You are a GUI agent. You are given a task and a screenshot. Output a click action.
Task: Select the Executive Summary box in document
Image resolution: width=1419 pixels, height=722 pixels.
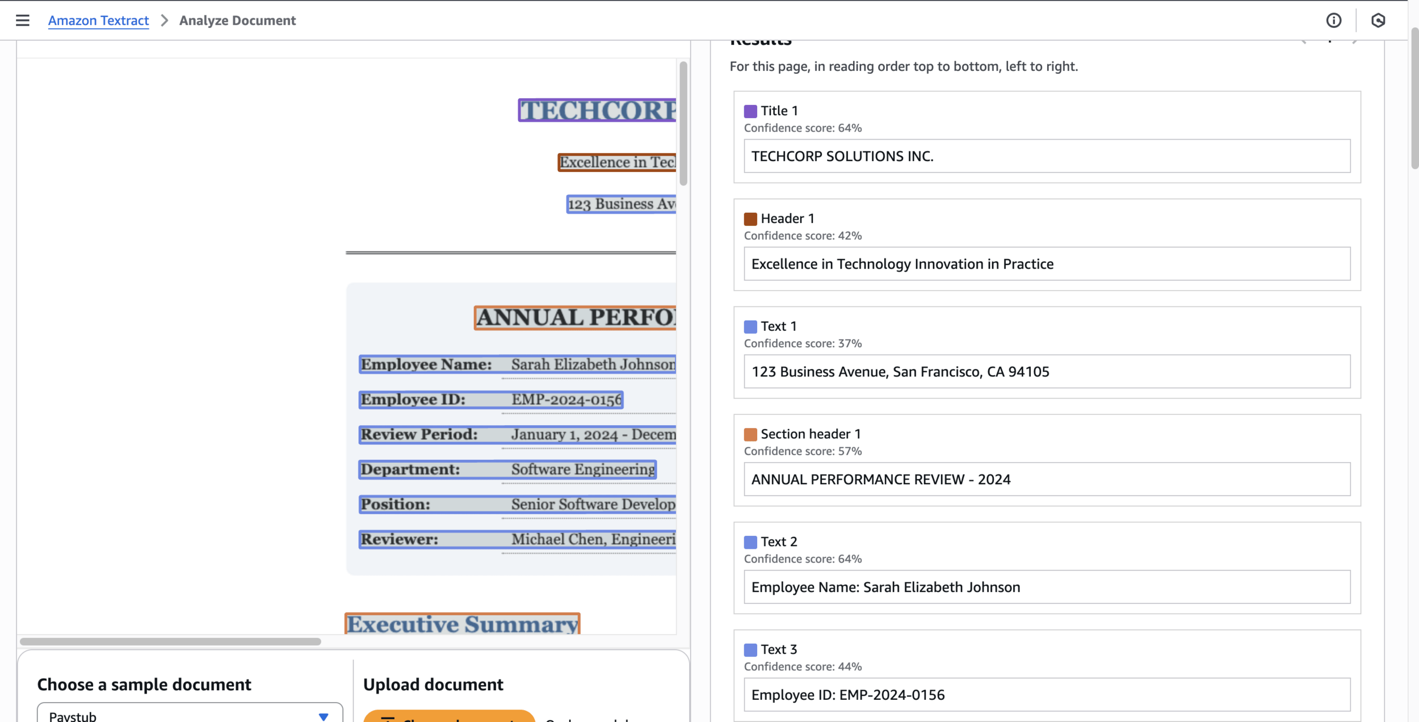click(x=462, y=624)
